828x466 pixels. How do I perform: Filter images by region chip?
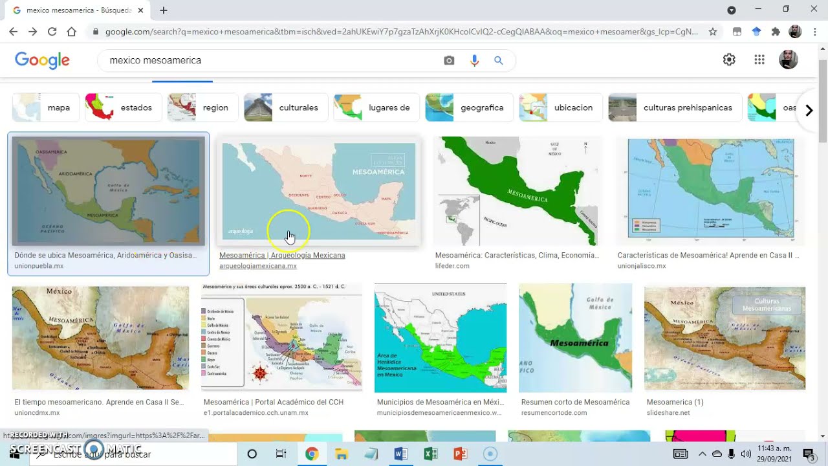pyautogui.click(x=202, y=107)
